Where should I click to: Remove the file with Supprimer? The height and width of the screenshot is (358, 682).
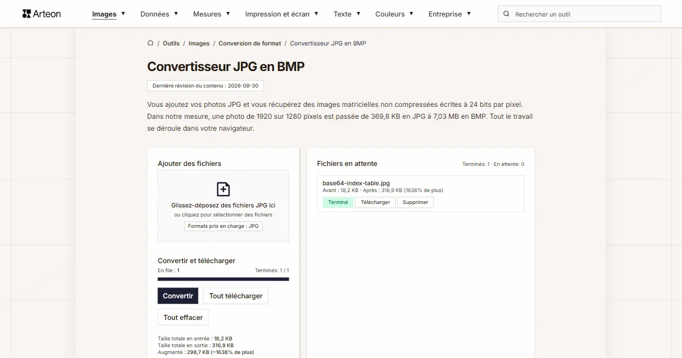tap(415, 202)
